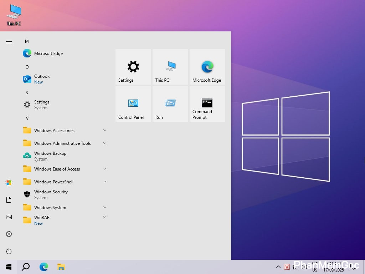Open Windows Backup from the app list
The image size is (365, 274).
(50, 156)
